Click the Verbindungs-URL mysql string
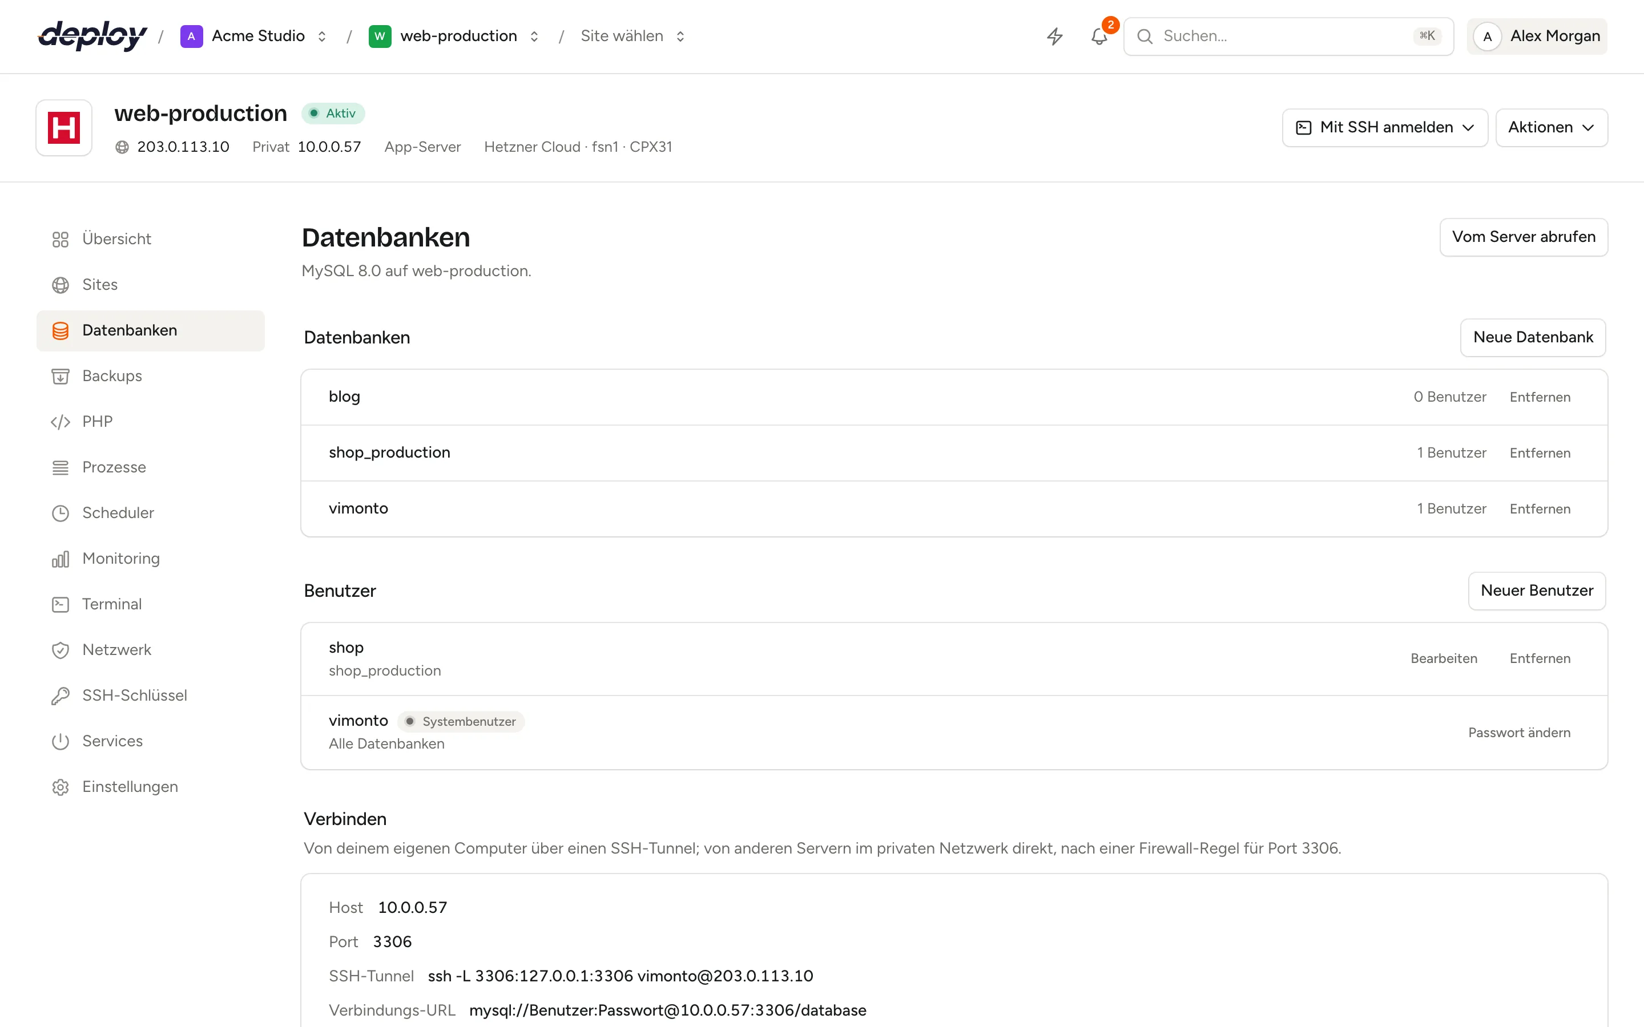The height and width of the screenshot is (1027, 1644). click(668, 1010)
